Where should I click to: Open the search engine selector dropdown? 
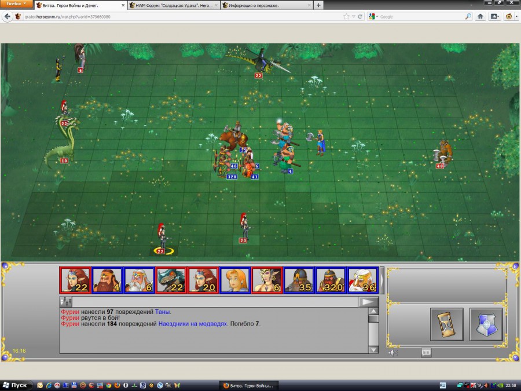coord(373,17)
